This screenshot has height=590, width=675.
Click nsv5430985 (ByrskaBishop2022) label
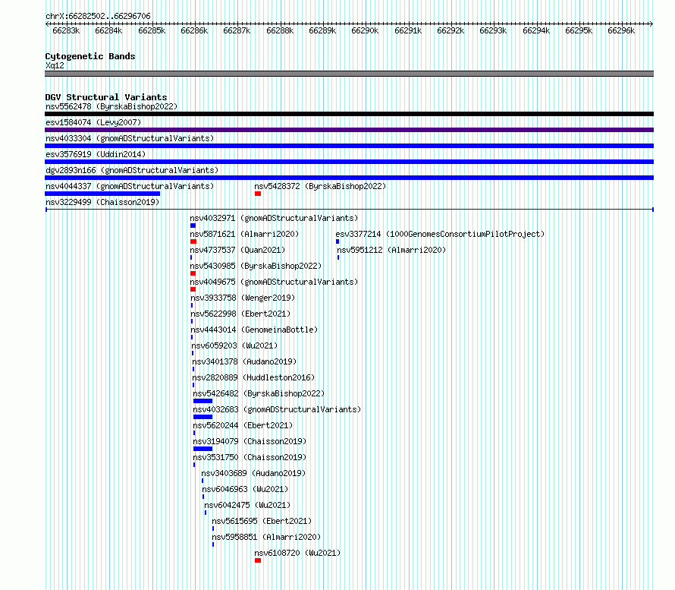point(256,266)
